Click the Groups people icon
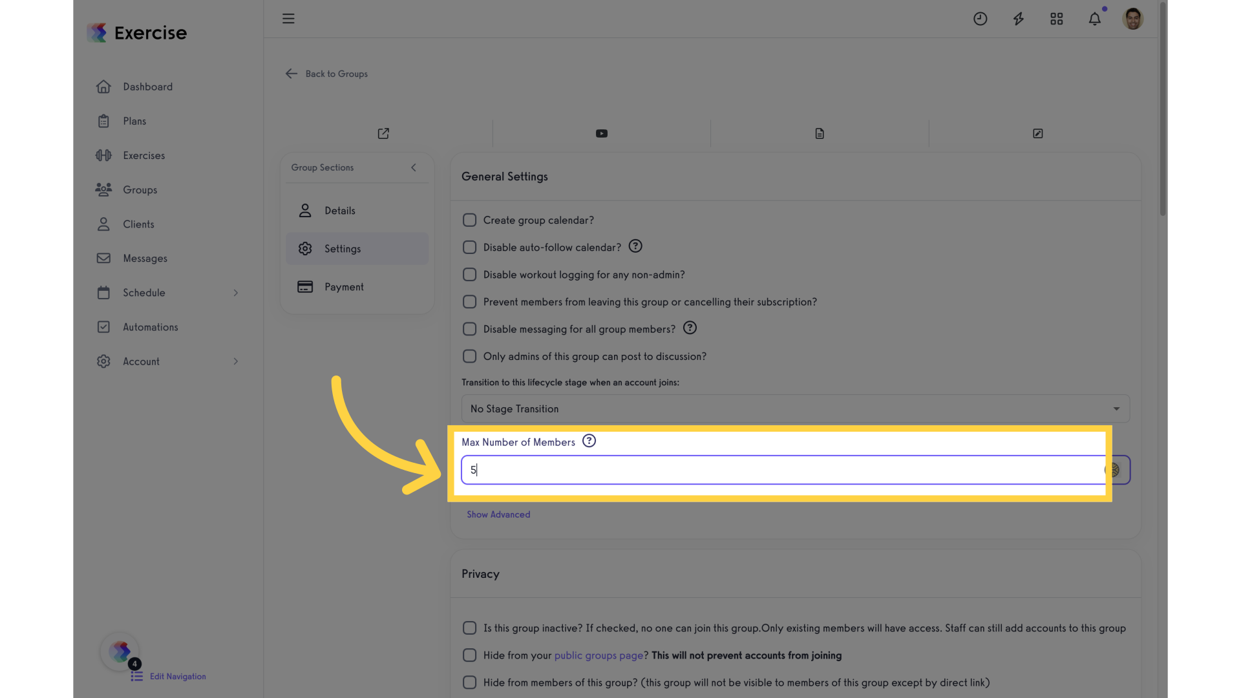The height and width of the screenshot is (698, 1241). [x=103, y=189]
